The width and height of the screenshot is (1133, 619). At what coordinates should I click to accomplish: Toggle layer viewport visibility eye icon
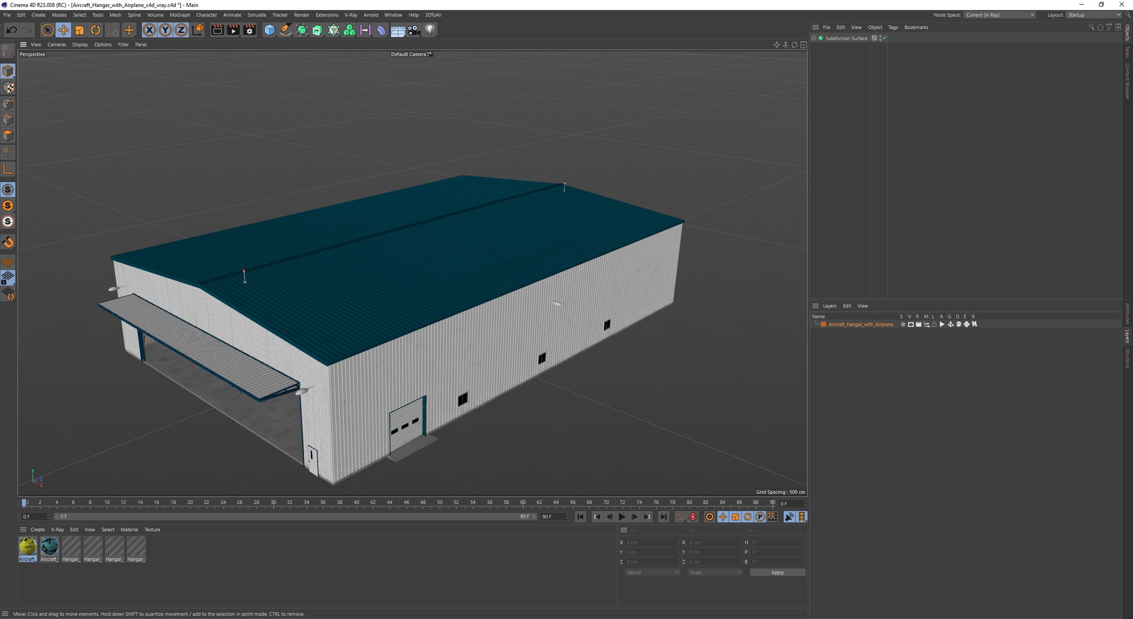tap(911, 325)
